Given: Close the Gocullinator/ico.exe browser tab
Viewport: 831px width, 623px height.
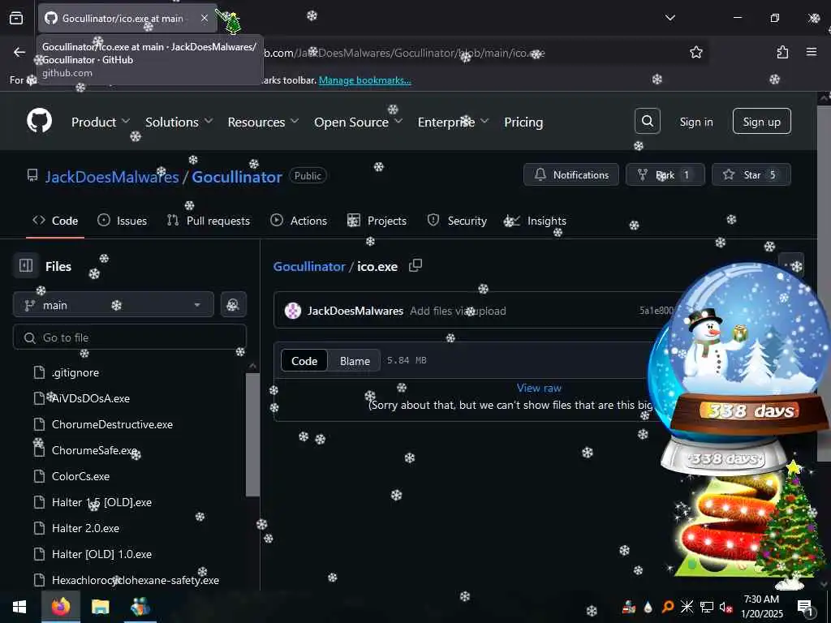Looking at the screenshot, I should pyautogui.click(x=204, y=18).
